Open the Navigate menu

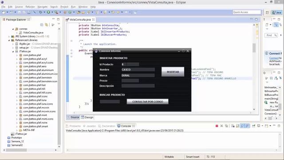point(43,7)
